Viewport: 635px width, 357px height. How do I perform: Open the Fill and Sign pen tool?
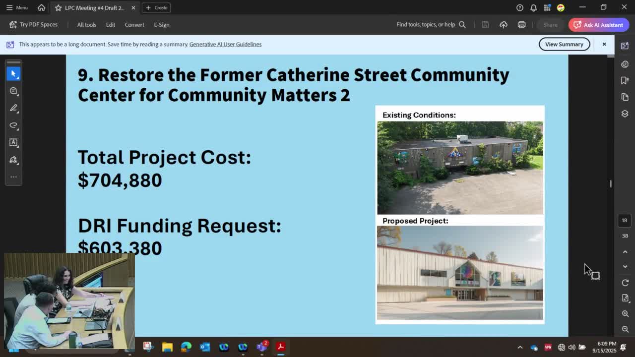(13, 160)
